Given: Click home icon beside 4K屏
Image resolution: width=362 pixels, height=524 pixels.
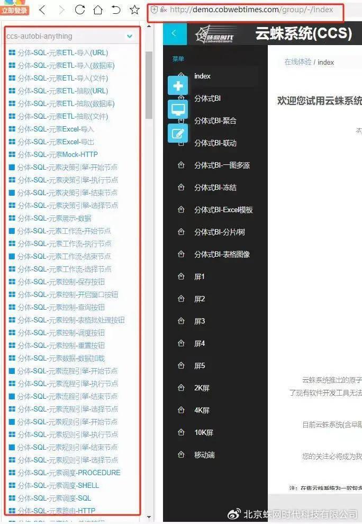Looking at the screenshot, I should [x=181, y=410].
